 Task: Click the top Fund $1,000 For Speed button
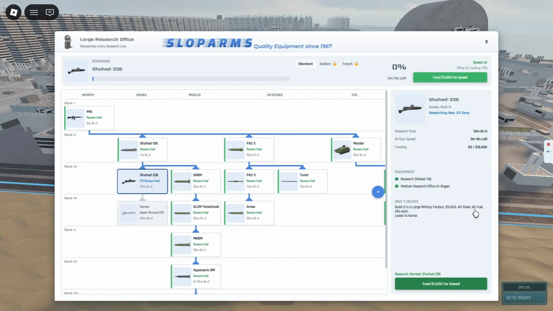click(x=450, y=77)
